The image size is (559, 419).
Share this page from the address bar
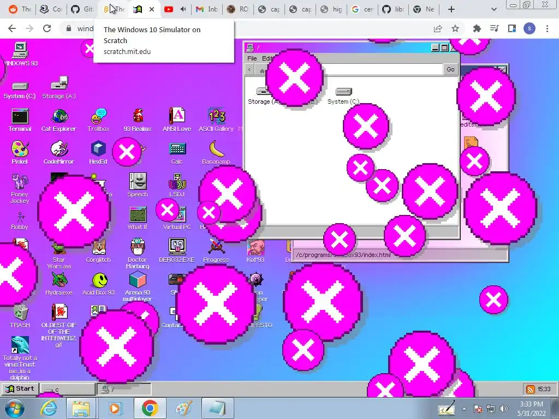point(438,28)
